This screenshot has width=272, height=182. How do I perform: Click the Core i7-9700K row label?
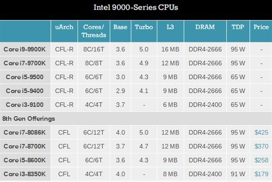point(25,62)
